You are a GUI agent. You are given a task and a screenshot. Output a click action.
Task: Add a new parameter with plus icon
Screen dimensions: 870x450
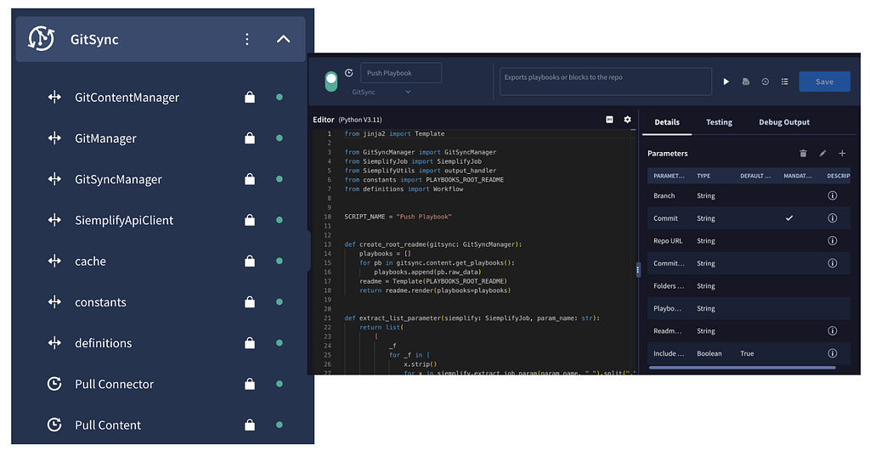842,154
